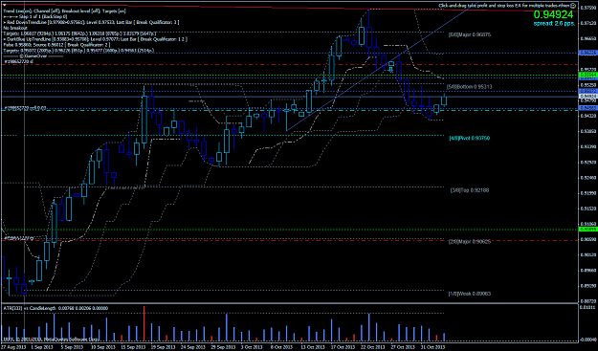
Task: Click the chart shift triangle marker at top
Action: [x=4, y=5]
